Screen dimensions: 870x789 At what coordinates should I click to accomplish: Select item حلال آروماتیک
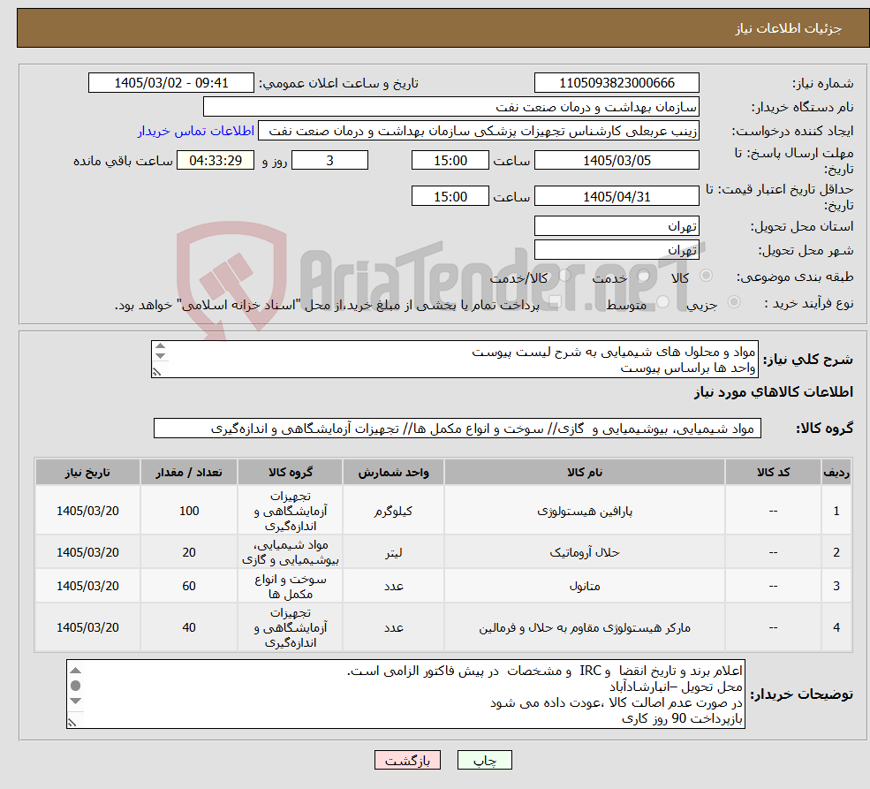click(x=584, y=552)
